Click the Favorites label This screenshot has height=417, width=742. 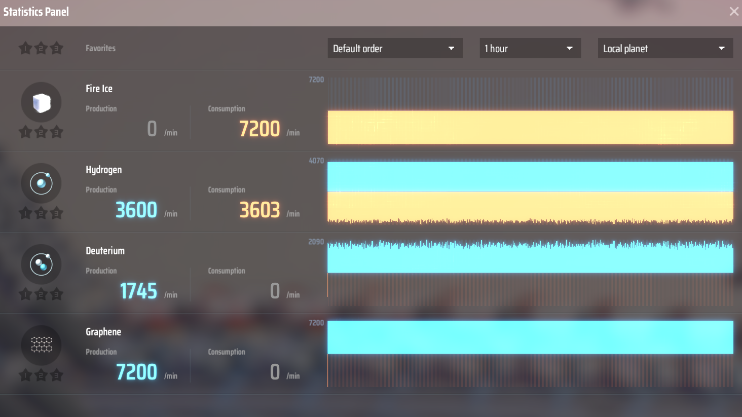coord(100,48)
